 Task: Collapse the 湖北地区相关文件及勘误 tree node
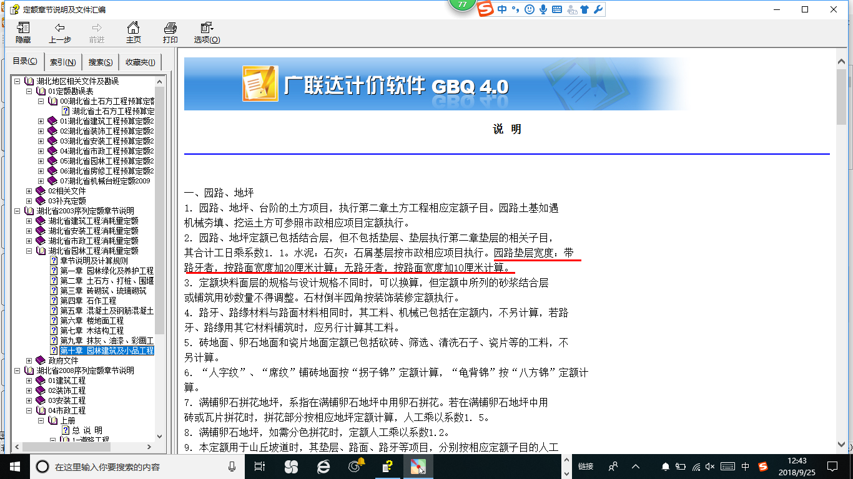point(17,81)
